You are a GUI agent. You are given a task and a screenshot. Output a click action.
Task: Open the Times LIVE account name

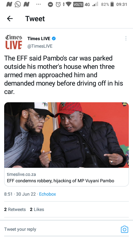tap(39, 38)
